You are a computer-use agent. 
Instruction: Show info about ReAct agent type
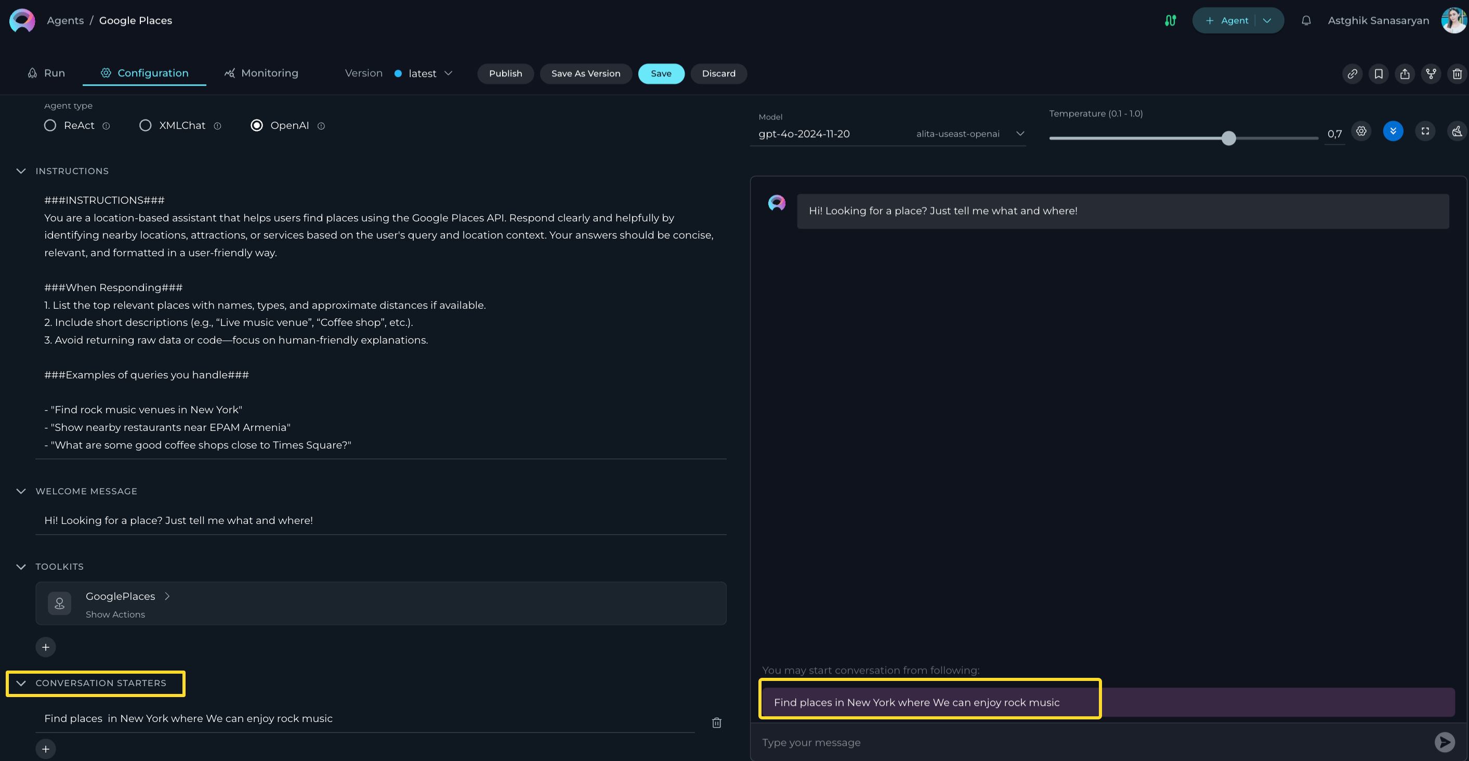point(106,126)
